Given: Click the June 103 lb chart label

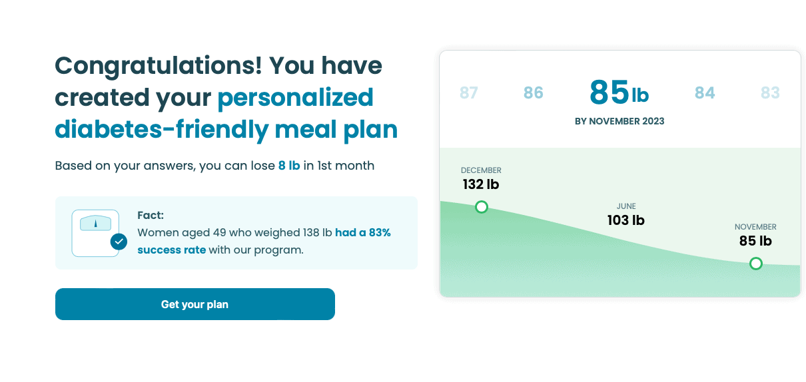Looking at the screenshot, I should [626, 214].
